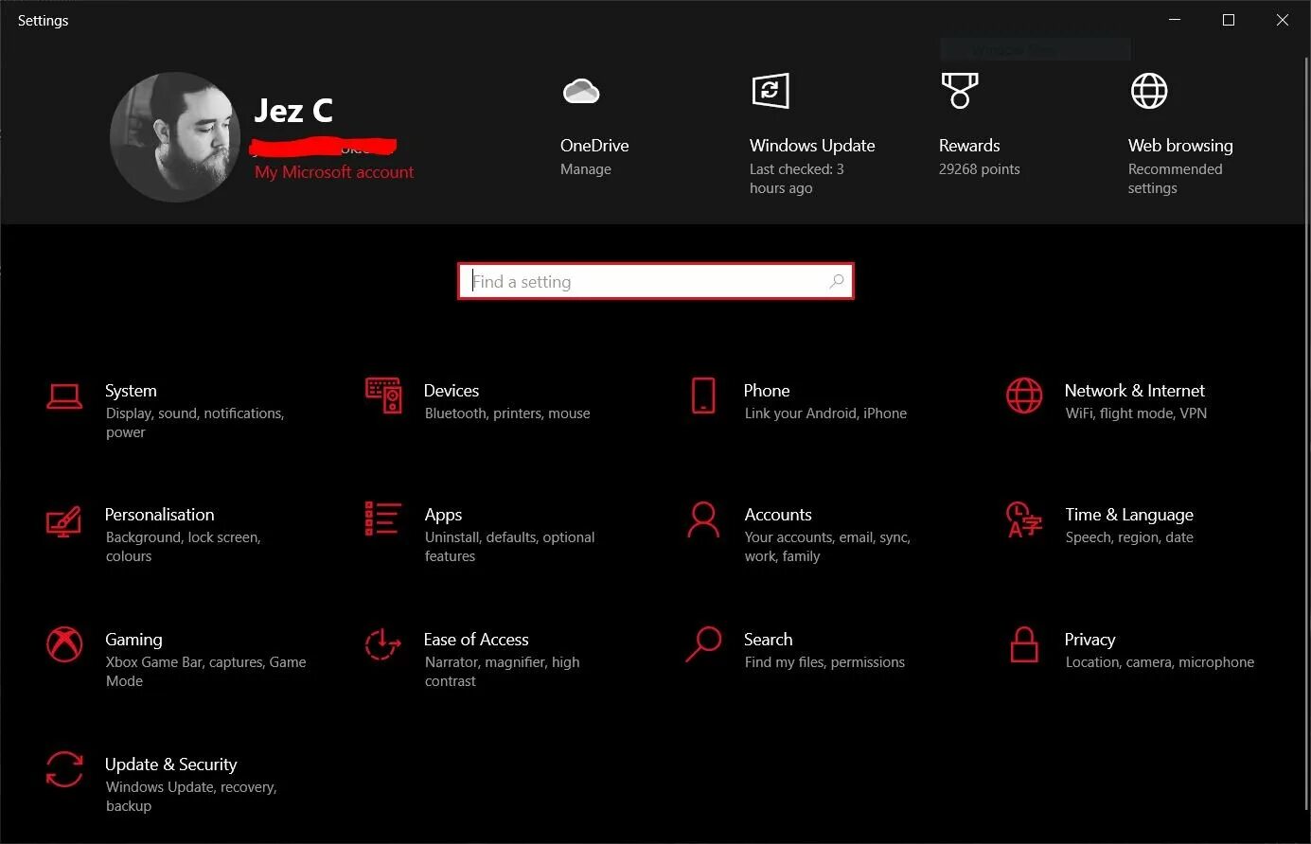Open Gaming settings for Xbox Game Bar
Screen dimensions: 1311x844
pyautogui.click(x=133, y=639)
